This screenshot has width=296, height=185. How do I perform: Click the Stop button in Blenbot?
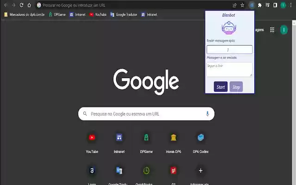click(x=236, y=87)
